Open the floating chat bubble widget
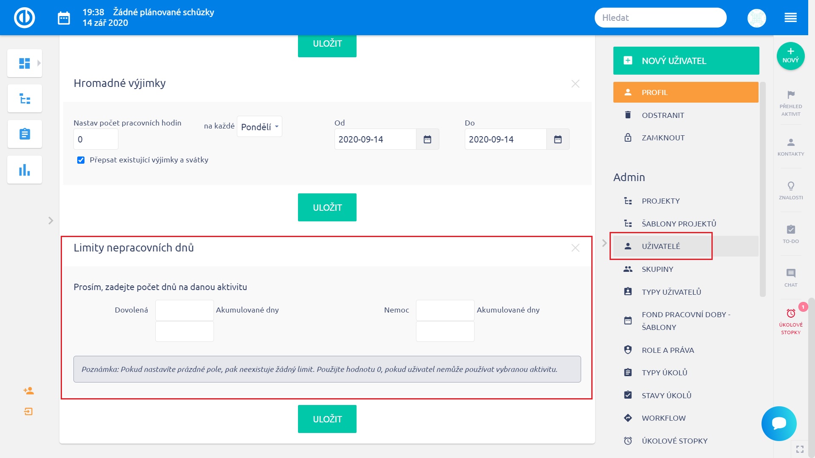The height and width of the screenshot is (458, 815). pos(778,423)
